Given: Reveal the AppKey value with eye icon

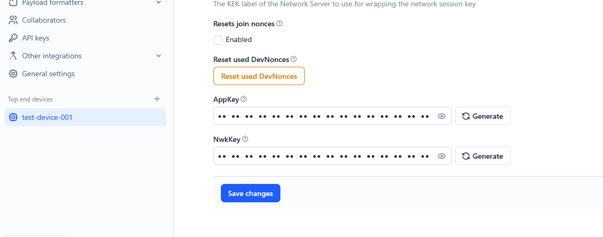Looking at the screenshot, I should (x=442, y=116).
